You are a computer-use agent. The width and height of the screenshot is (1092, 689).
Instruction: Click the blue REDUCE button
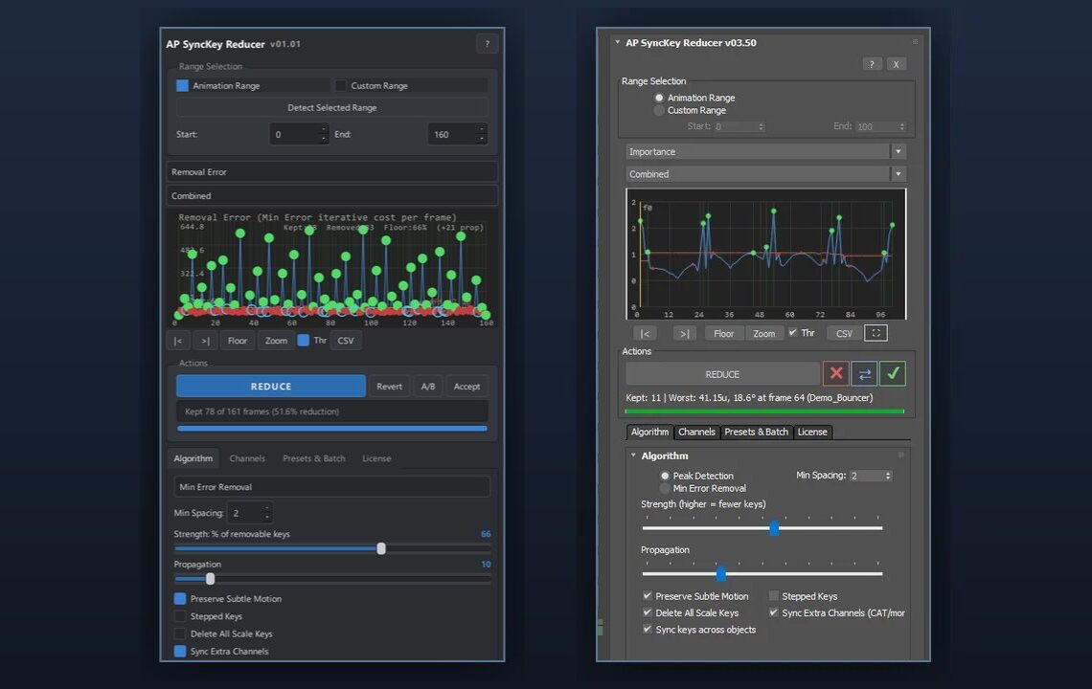(271, 387)
